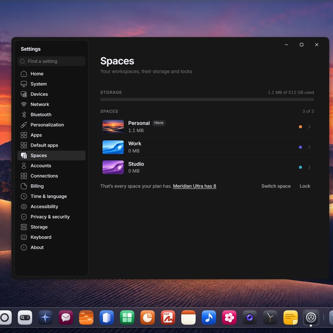Select the Accessibility eye icon
333x333 pixels.
[24, 207]
